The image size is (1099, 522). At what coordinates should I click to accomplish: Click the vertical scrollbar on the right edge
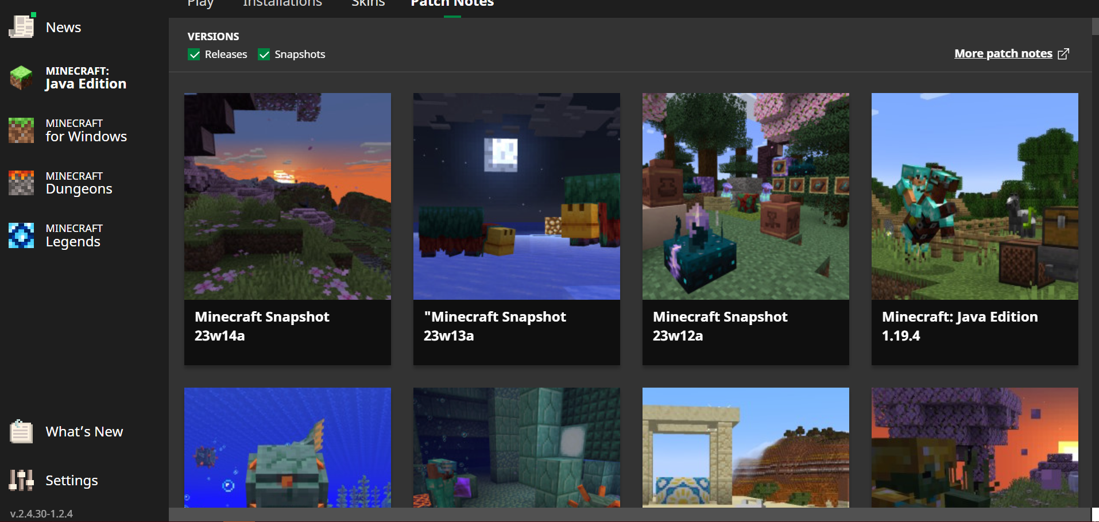pos(1095,26)
